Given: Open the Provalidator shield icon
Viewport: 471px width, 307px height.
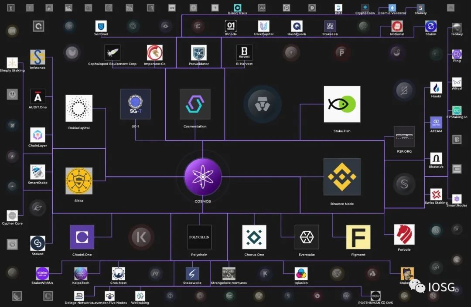Looking at the screenshot, I should [199, 53].
